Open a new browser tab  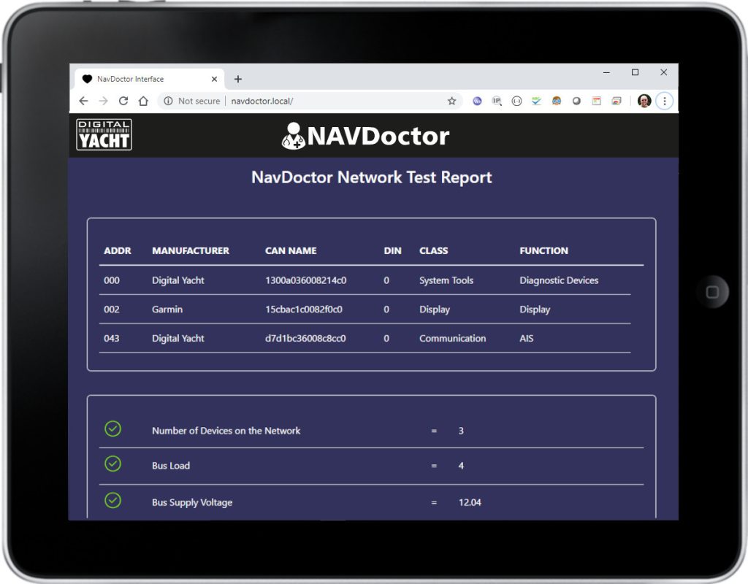pyautogui.click(x=237, y=79)
